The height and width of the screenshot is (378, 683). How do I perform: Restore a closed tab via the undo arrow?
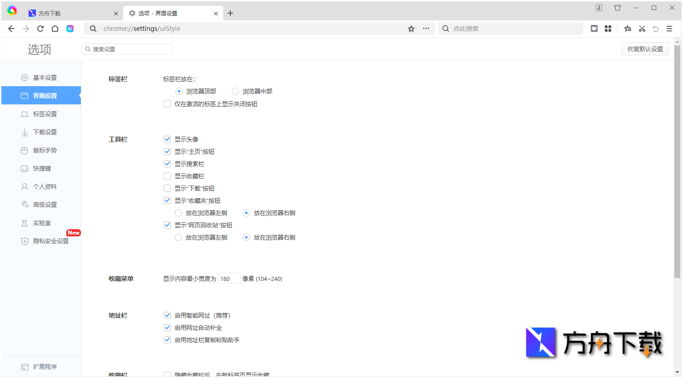point(656,29)
